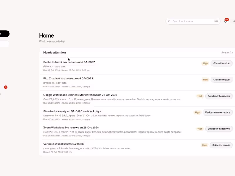Settle the dispute for Varun Saxena
The height and width of the screenshot is (176, 235).
click(x=221, y=145)
